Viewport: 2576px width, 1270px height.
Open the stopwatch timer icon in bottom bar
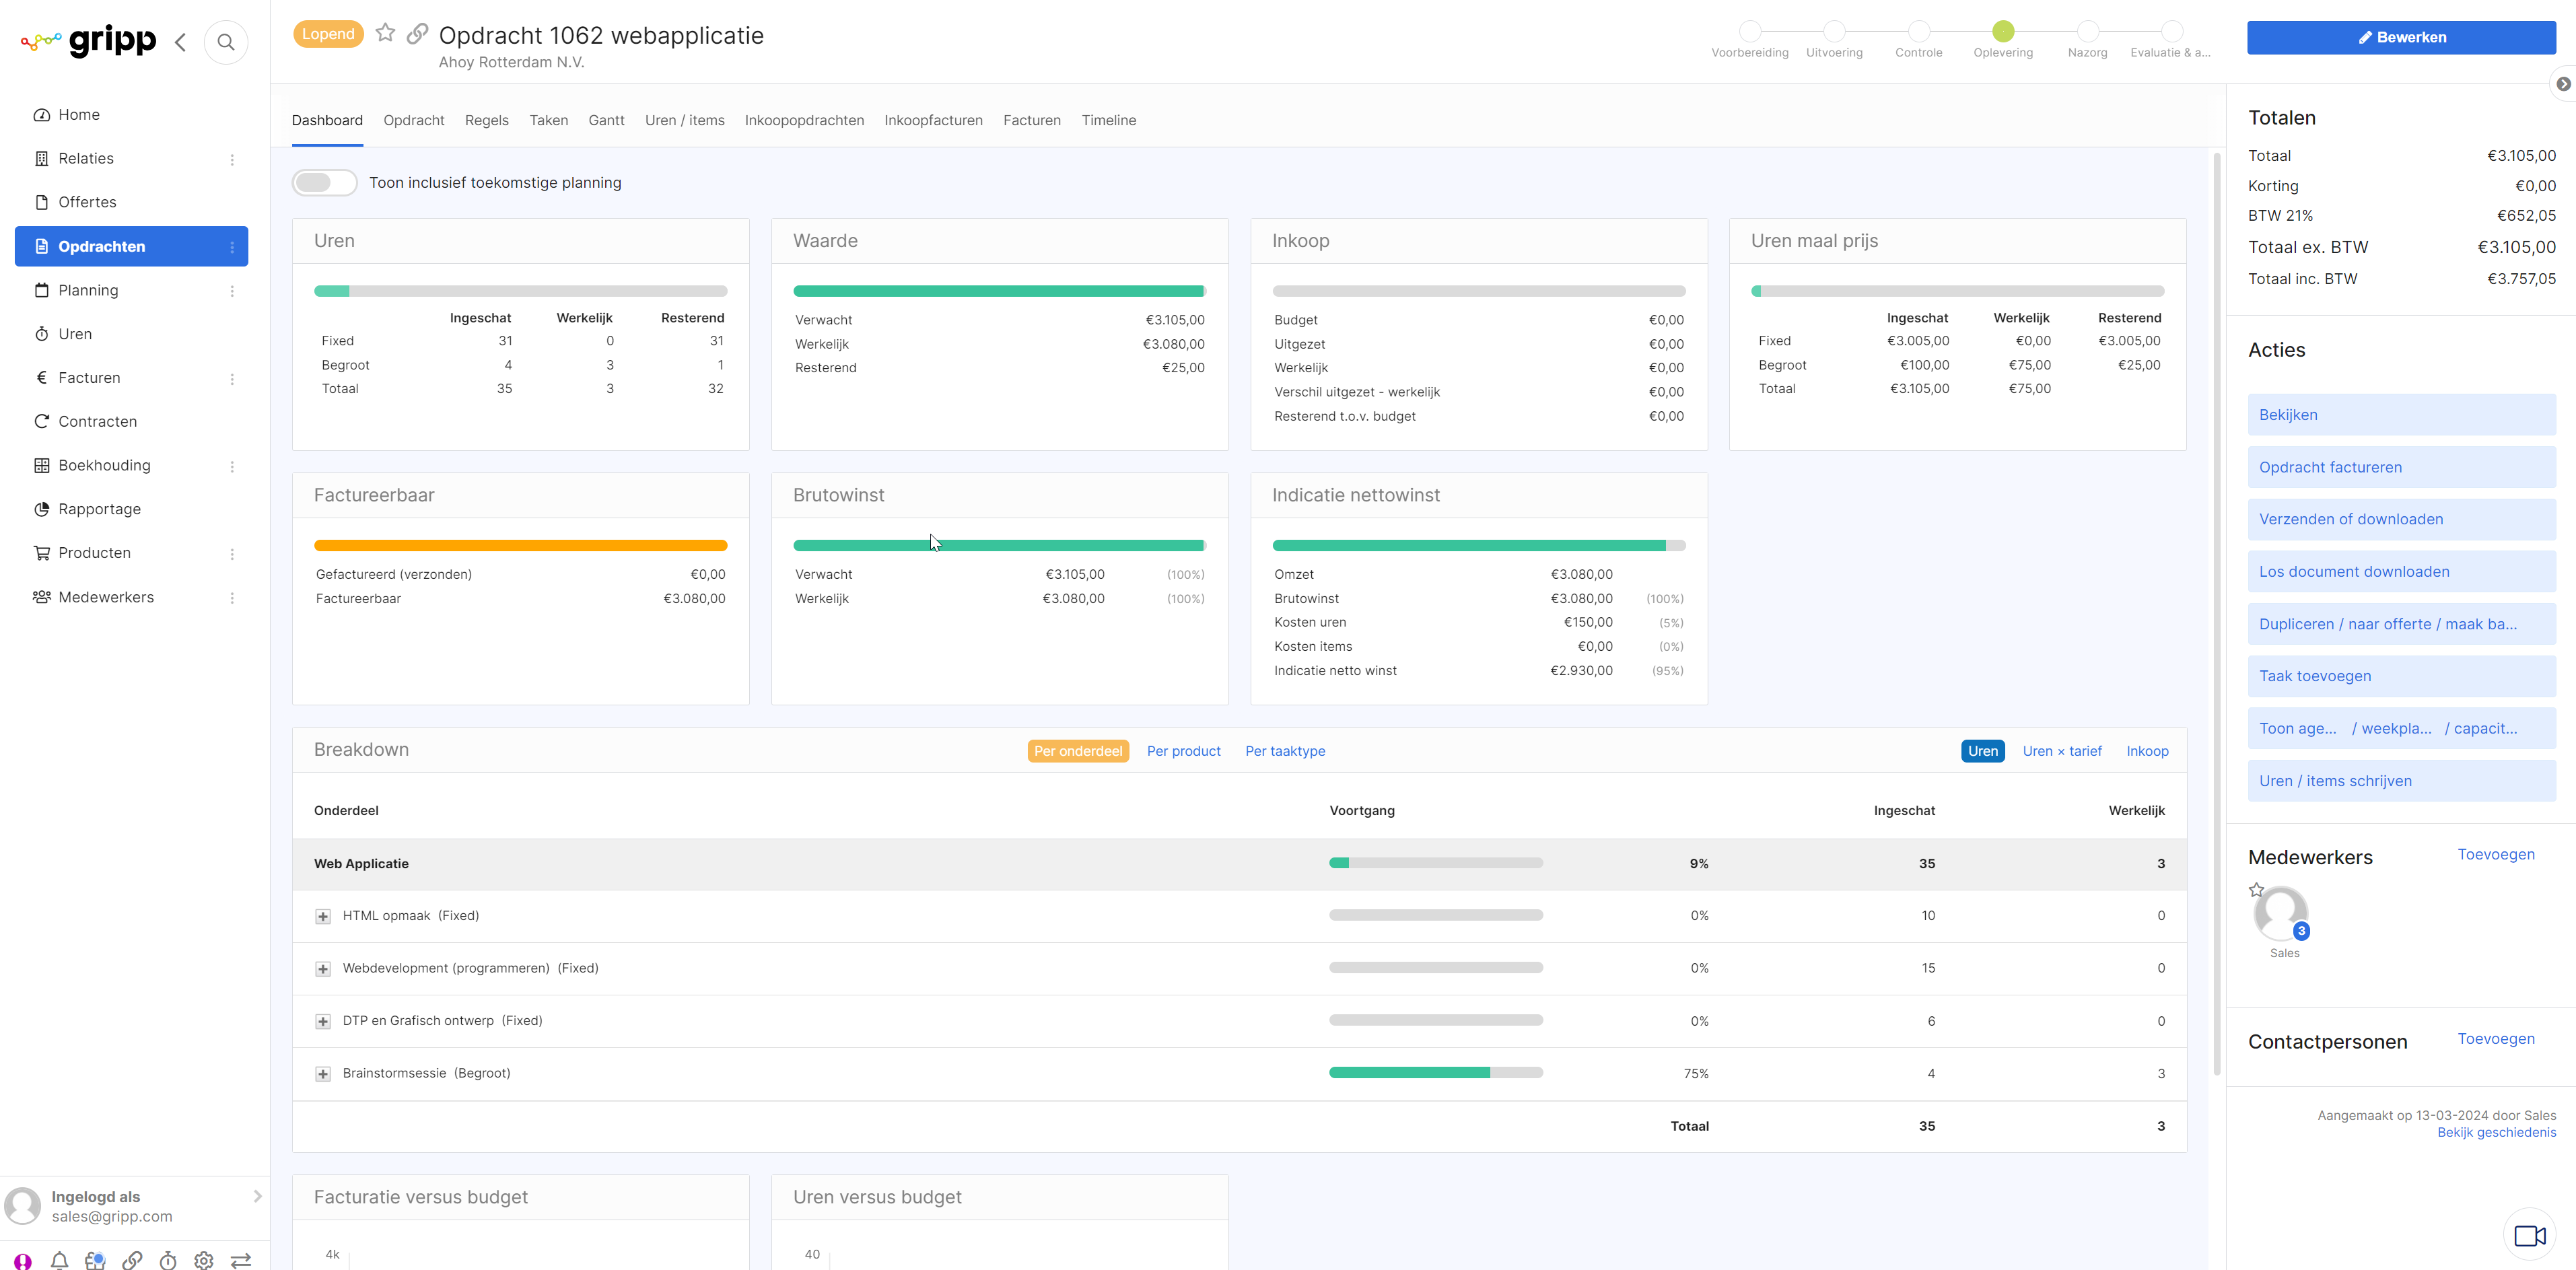[168, 1260]
